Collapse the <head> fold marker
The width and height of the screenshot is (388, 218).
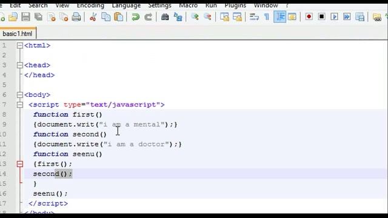point(20,65)
